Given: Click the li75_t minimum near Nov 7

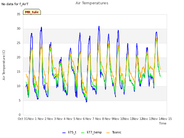Looking at the screenshot, I should point(87,102).
